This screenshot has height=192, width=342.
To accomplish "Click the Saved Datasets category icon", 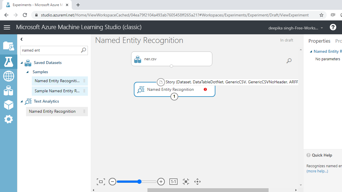I will 28,63.
